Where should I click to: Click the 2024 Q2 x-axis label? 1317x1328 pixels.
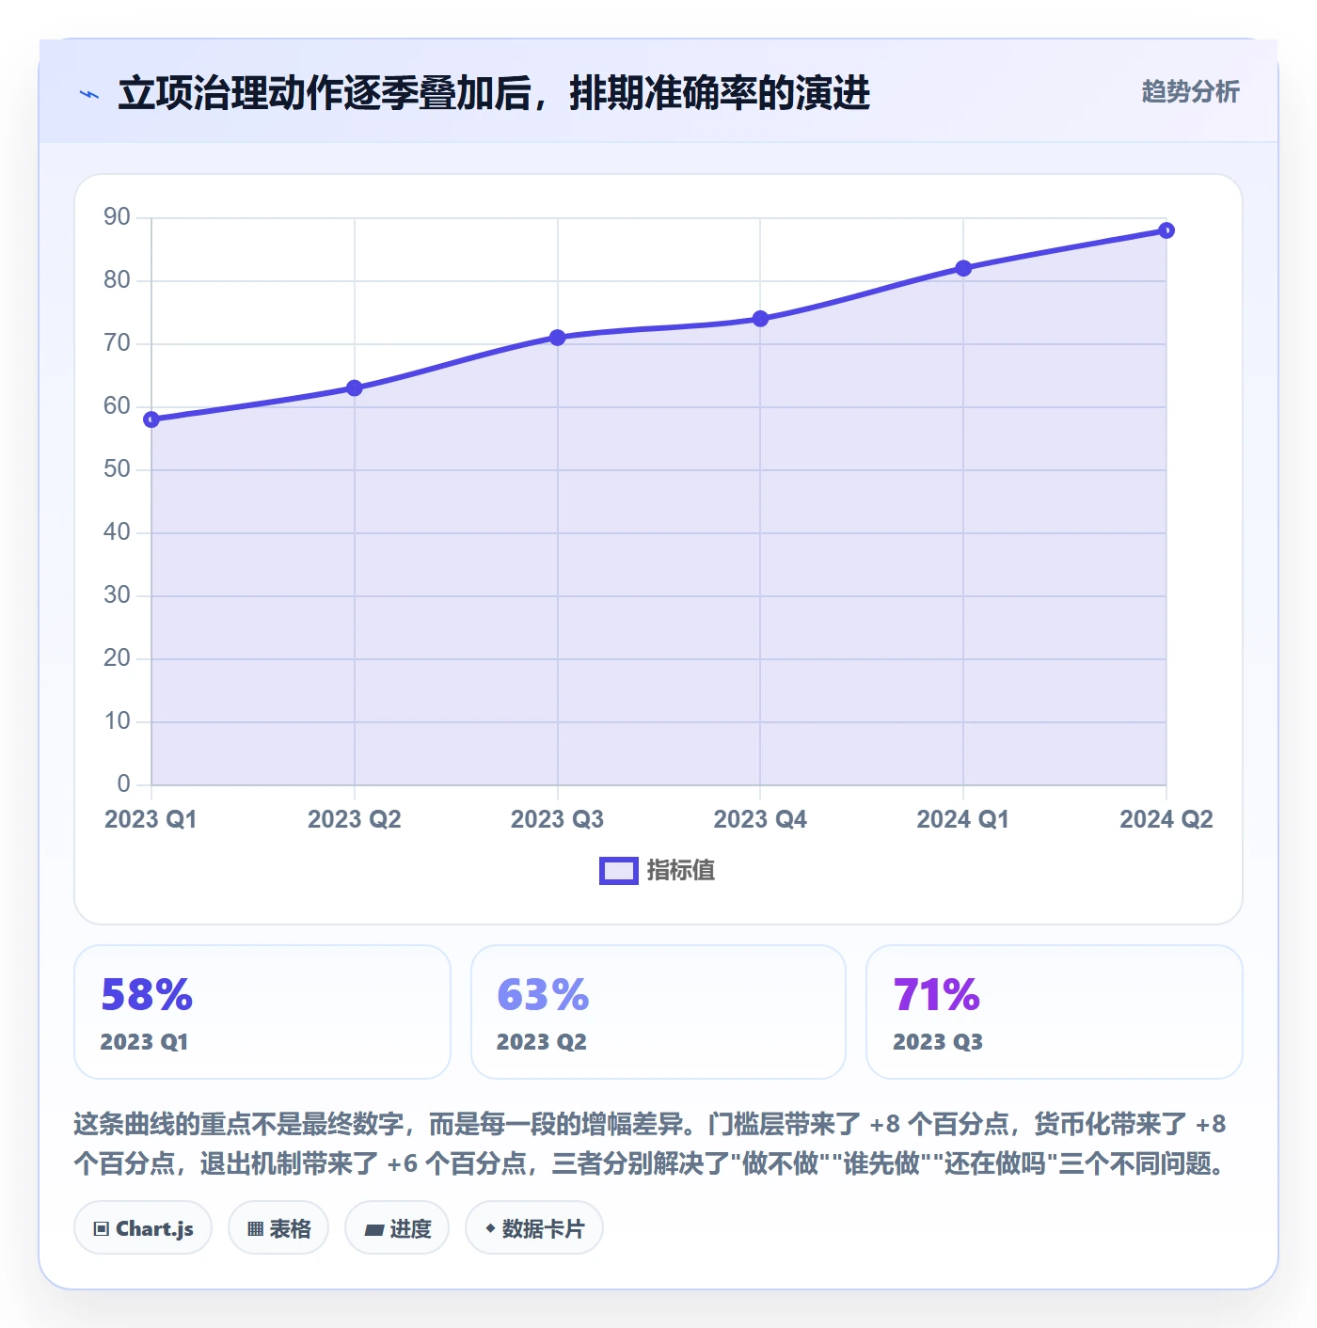(x=1166, y=819)
